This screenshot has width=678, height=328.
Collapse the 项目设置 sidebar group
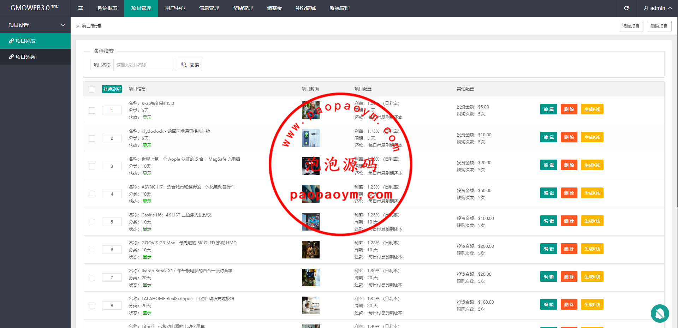(x=35, y=25)
